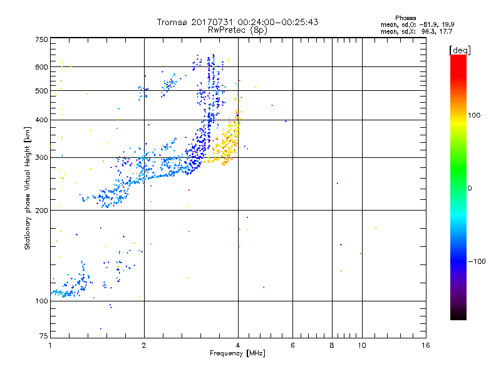501x376 pixels.
Task: Click the 'mean, sd,O: -81.9, 19.9' statistic
Action: (x=418, y=24)
